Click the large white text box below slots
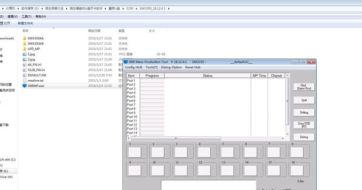The height and width of the screenshot is (190, 362). [208, 185]
